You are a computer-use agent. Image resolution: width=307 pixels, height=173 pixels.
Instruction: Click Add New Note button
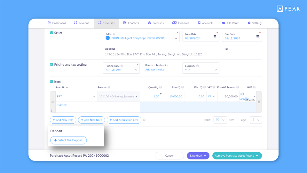click(x=91, y=120)
